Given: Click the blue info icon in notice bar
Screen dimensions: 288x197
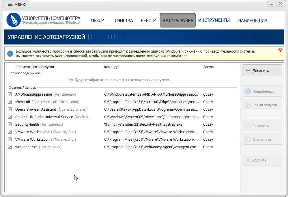Looking at the screenshot, I should point(10,54).
